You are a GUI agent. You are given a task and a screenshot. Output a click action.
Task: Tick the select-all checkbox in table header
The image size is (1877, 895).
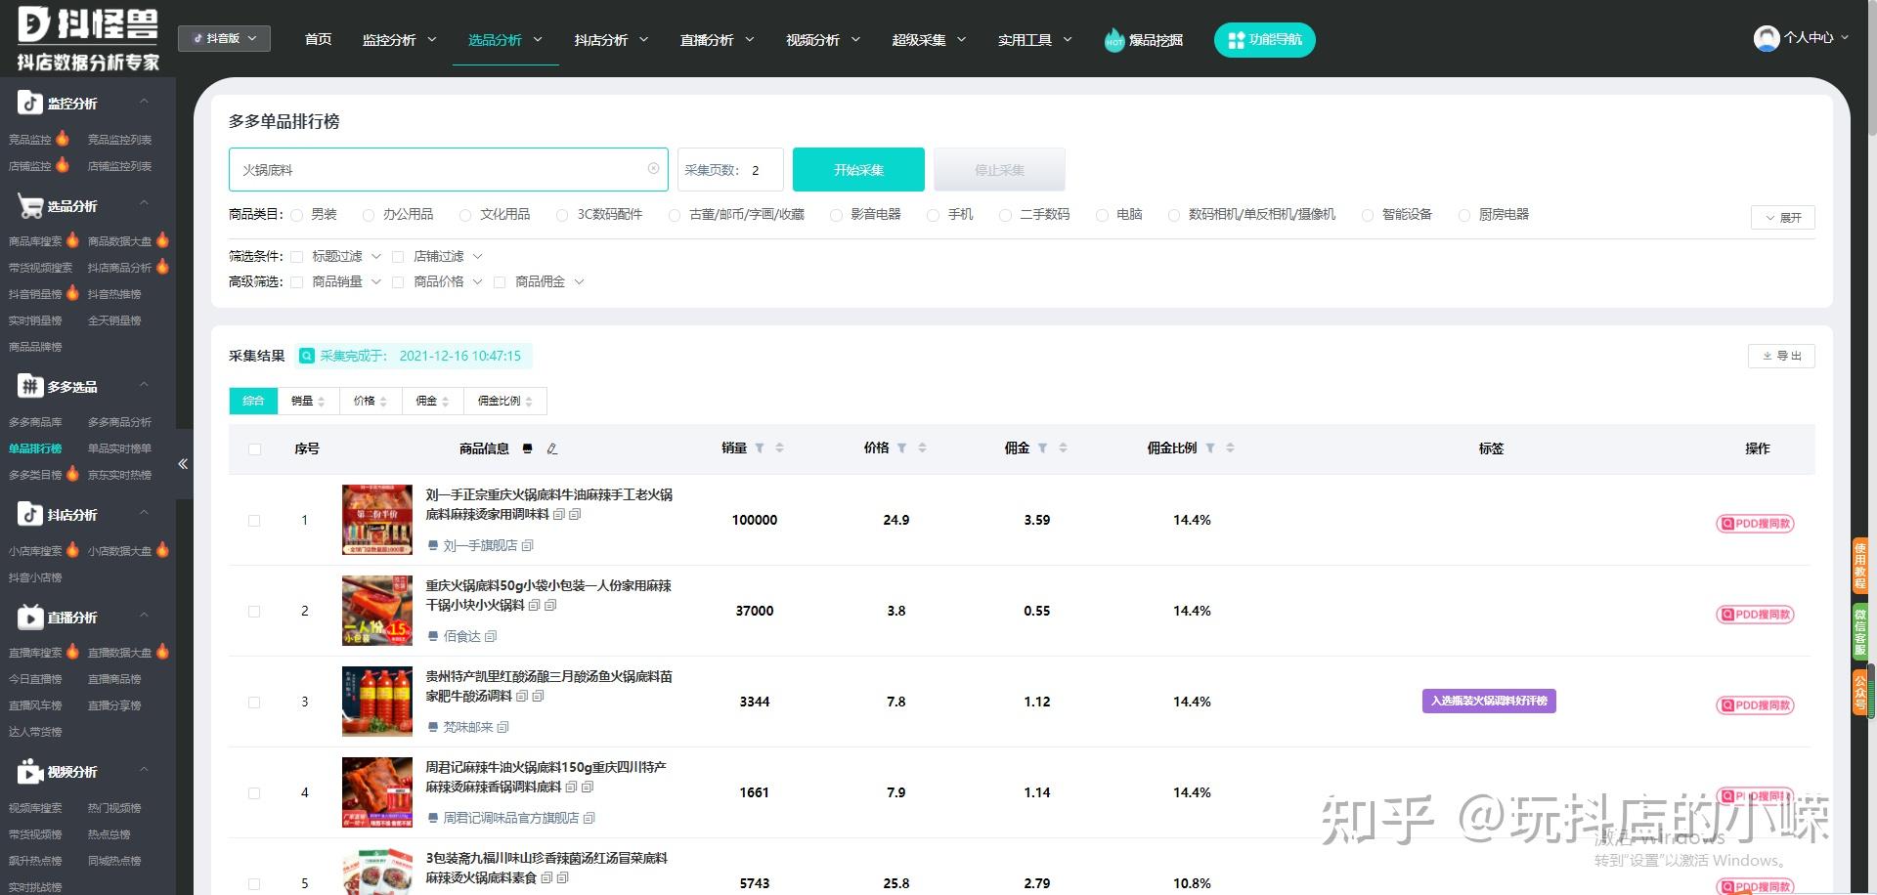(x=255, y=449)
